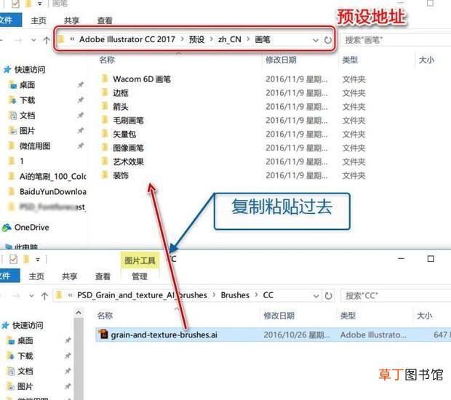Open 图片 in top window sidebar
451x400 pixels.
(x=27, y=131)
